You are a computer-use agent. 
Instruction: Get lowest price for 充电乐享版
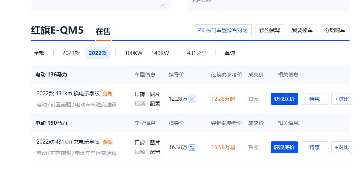284,147
